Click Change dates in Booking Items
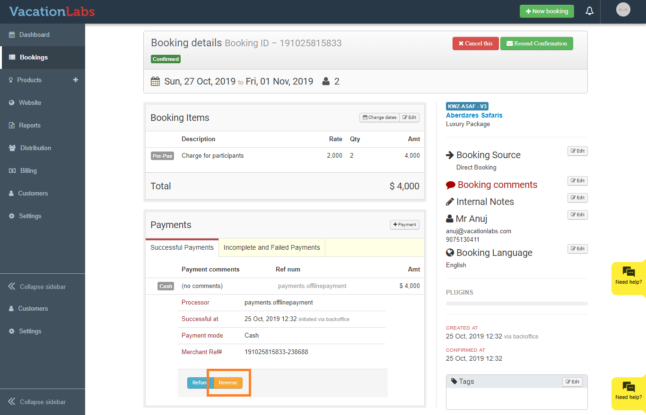This screenshot has width=646, height=415. (x=379, y=118)
